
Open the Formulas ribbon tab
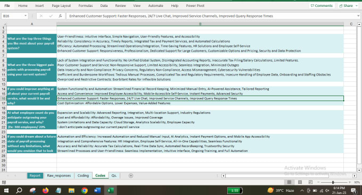point(85,6)
